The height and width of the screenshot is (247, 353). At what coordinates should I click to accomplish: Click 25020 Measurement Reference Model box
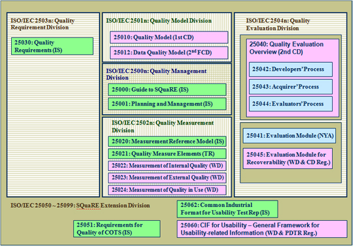167,142
